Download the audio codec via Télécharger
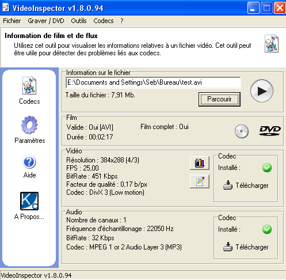 (246, 247)
